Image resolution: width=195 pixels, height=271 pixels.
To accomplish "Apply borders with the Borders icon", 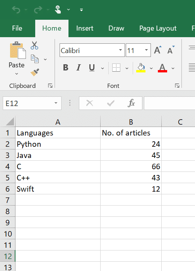I will pos(116,68).
